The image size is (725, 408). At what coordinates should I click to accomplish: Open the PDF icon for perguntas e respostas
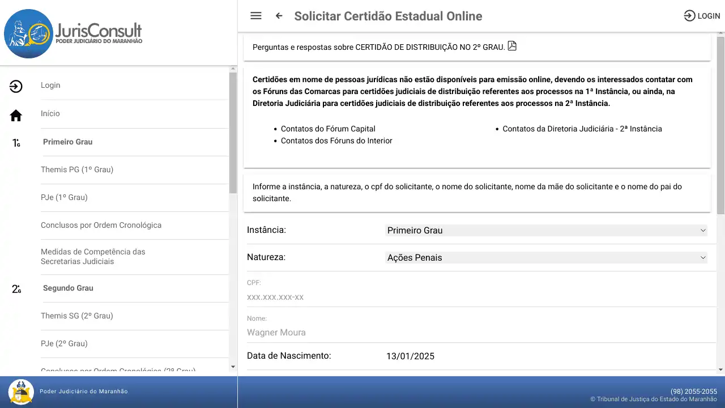click(512, 46)
